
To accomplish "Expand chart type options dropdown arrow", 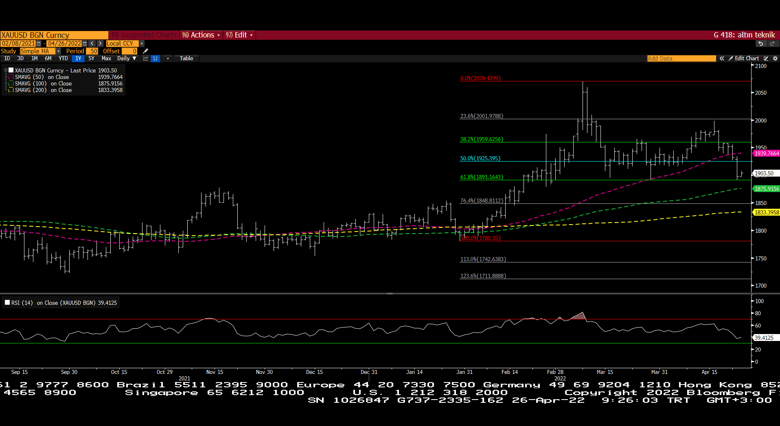I will (x=168, y=59).
